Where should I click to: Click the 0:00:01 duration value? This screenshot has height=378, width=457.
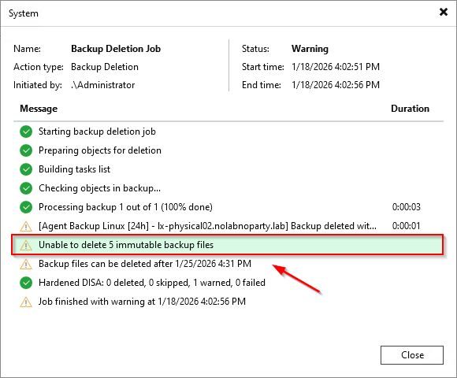pos(407,226)
